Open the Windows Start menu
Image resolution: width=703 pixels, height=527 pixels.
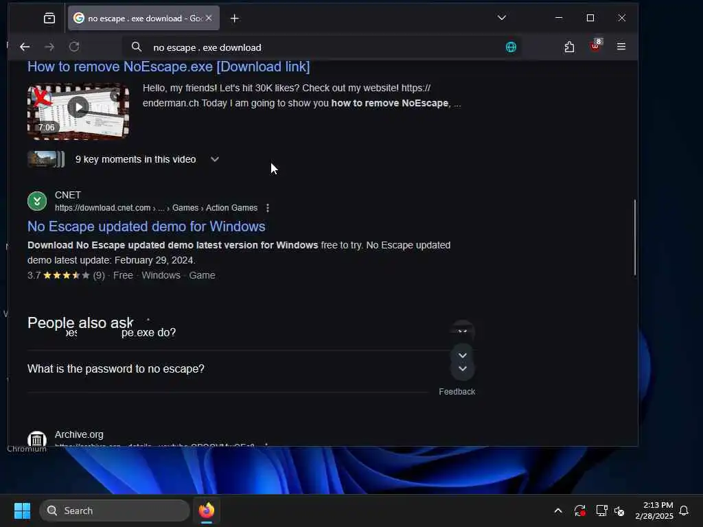[x=22, y=511]
